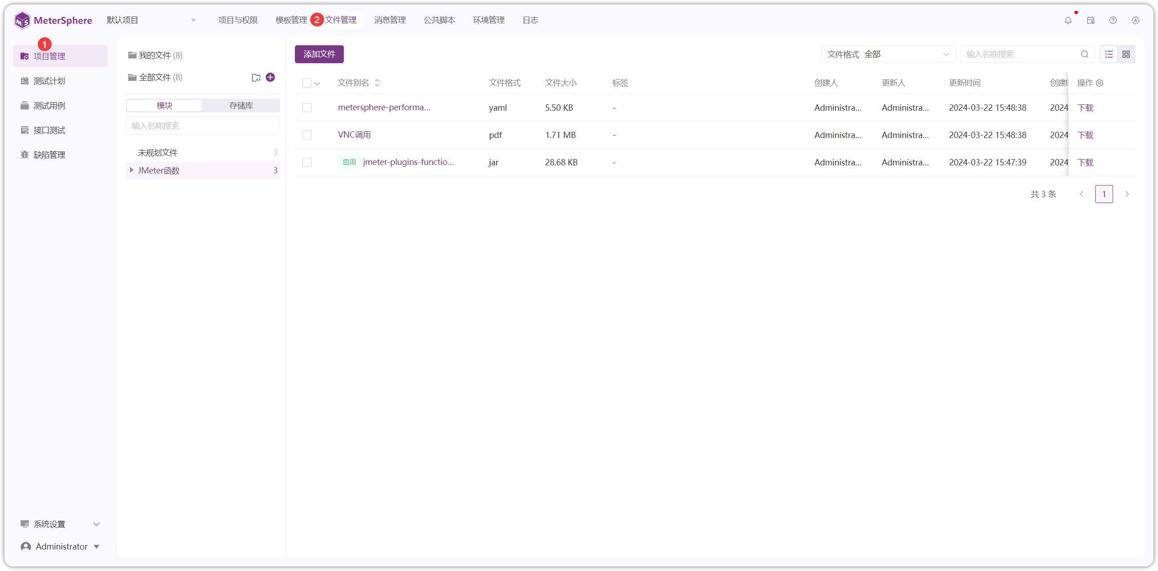Switch toggle to 模块

click(165, 105)
